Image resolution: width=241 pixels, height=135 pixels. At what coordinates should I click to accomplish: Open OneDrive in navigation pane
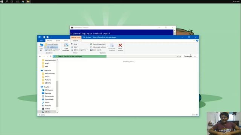click(46, 70)
